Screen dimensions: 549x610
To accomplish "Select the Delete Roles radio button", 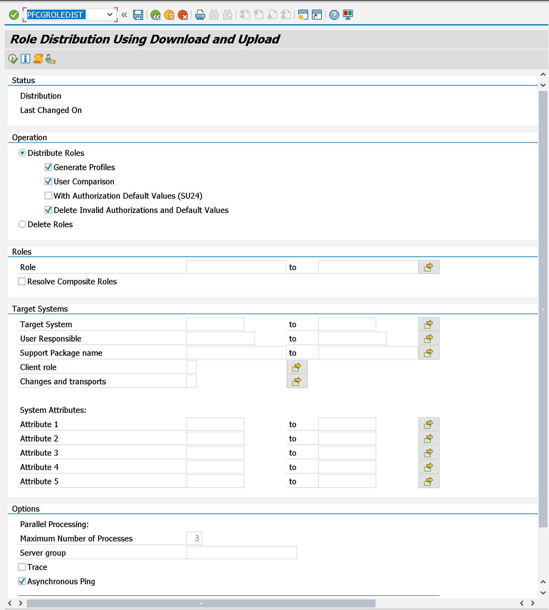I will click(x=22, y=224).
